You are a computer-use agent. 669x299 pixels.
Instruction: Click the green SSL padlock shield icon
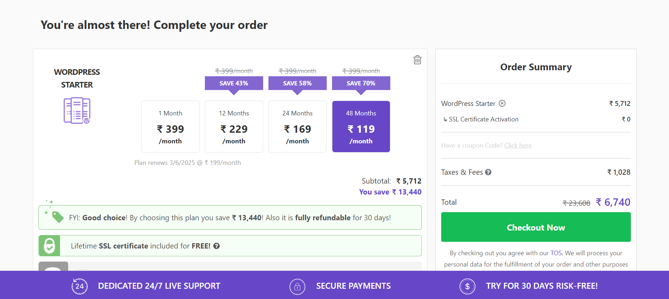point(49,246)
